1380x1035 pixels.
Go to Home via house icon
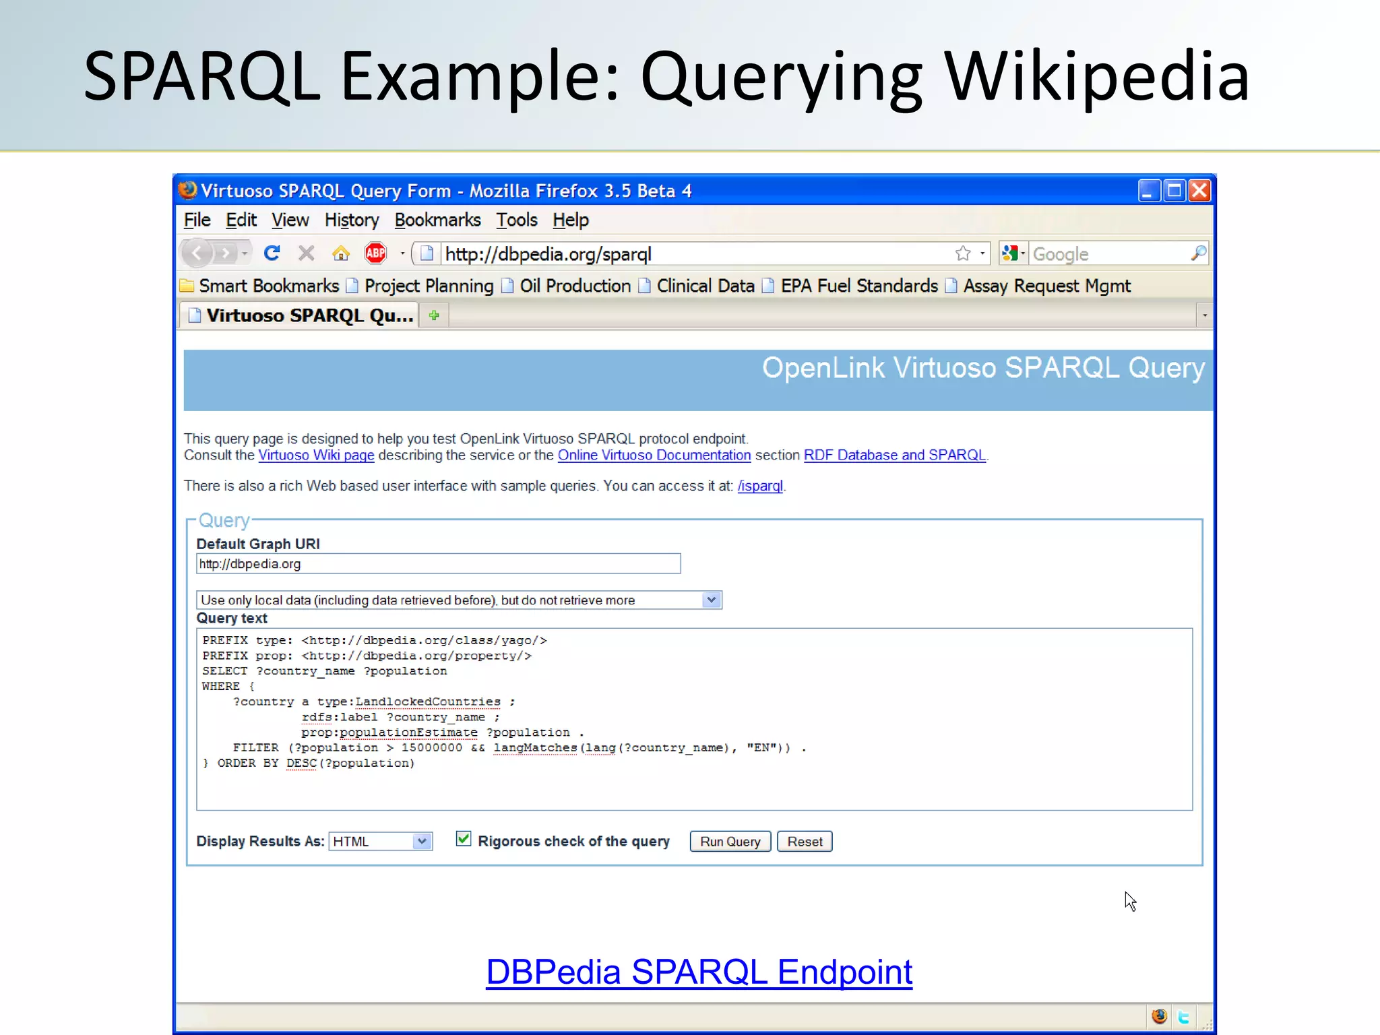[x=341, y=253]
